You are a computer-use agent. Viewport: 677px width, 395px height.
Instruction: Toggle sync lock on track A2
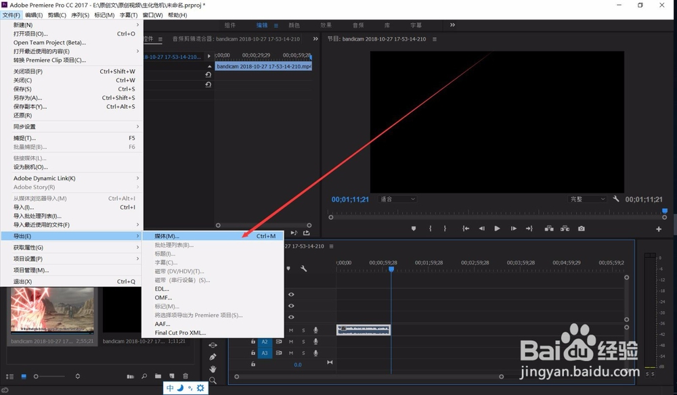[x=279, y=342]
